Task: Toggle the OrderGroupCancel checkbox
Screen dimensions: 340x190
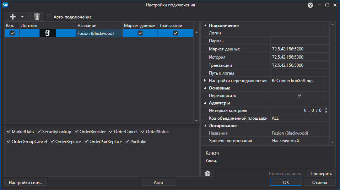Action: pos(9,141)
